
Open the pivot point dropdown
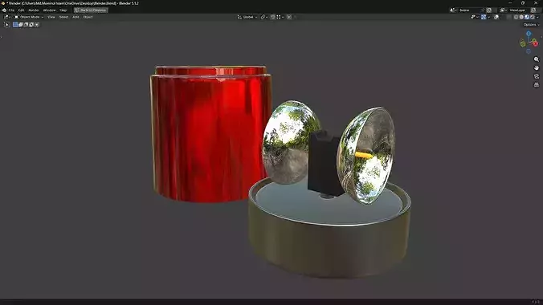(264, 17)
